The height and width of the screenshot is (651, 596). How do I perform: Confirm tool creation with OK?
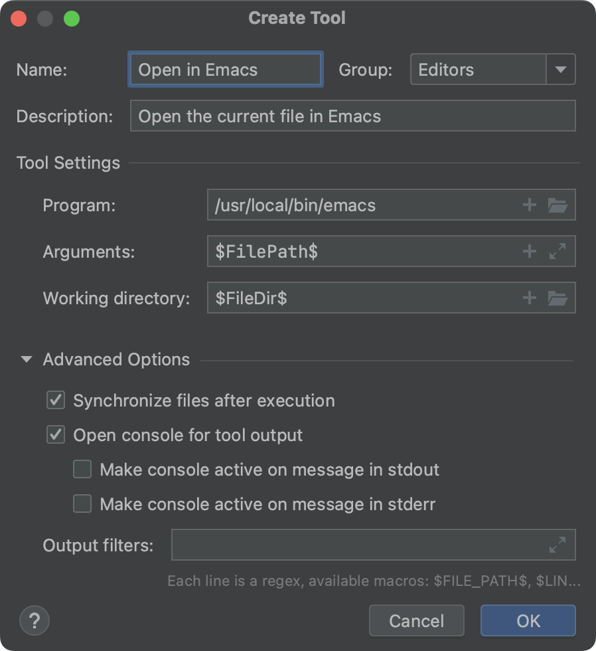(528, 620)
